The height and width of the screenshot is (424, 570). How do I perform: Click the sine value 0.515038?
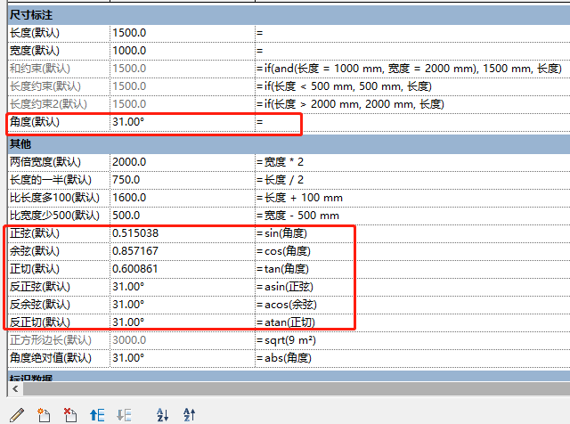click(135, 233)
